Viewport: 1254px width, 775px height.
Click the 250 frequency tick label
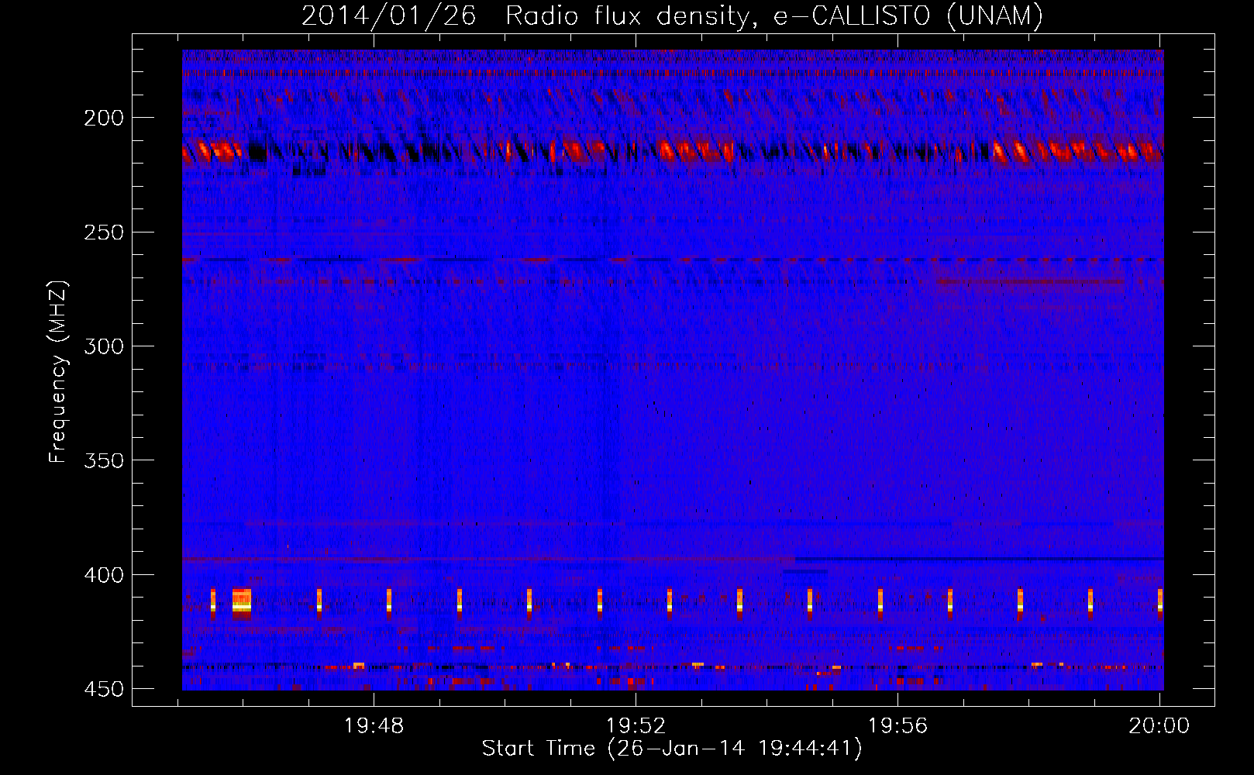[x=104, y=232]
